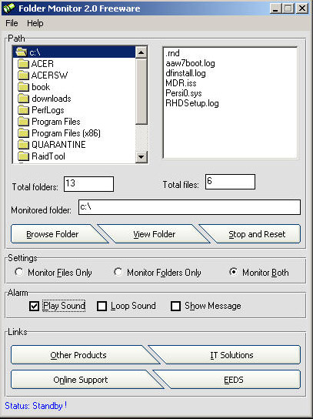Select the ACER folder icon
Image resolution: width=313 pixels, height=419 pixels.
[x=23, y=64]
